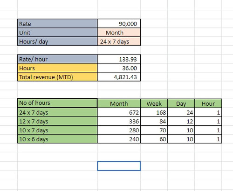233x191 pixels.
Task: Select the Unit label cell
Action: tap(57, 32)
